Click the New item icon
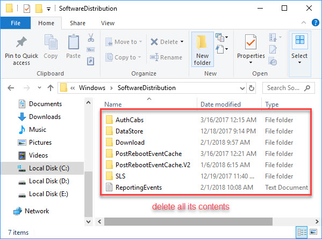 (220, 38)
